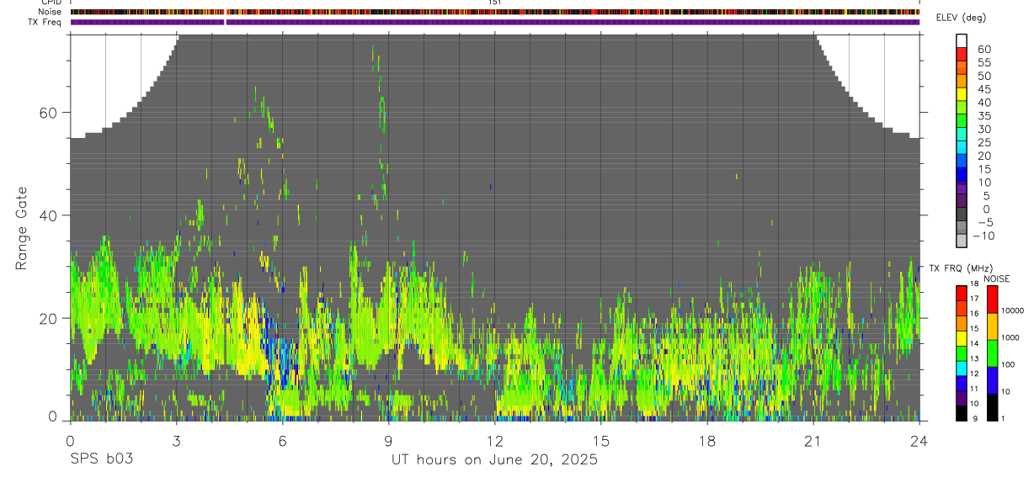
Task: Click the '10000' label on NOISE colorbar
Action: [1015, 310]
